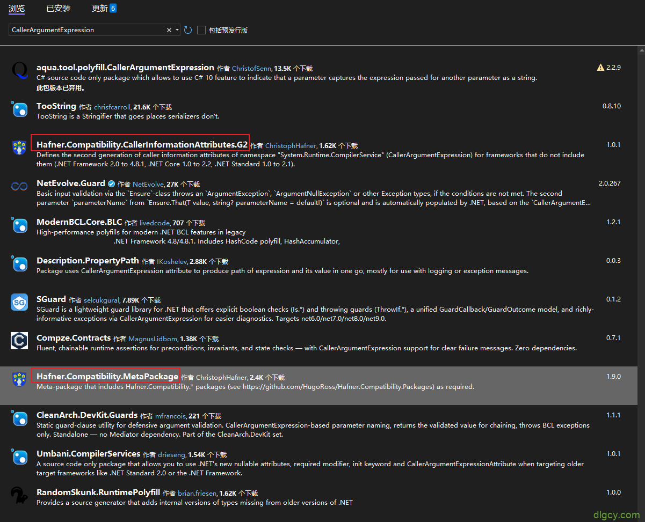The image size is (645, 522).
Task: Click author name MagnusLidbom
Action: (153, 339)
